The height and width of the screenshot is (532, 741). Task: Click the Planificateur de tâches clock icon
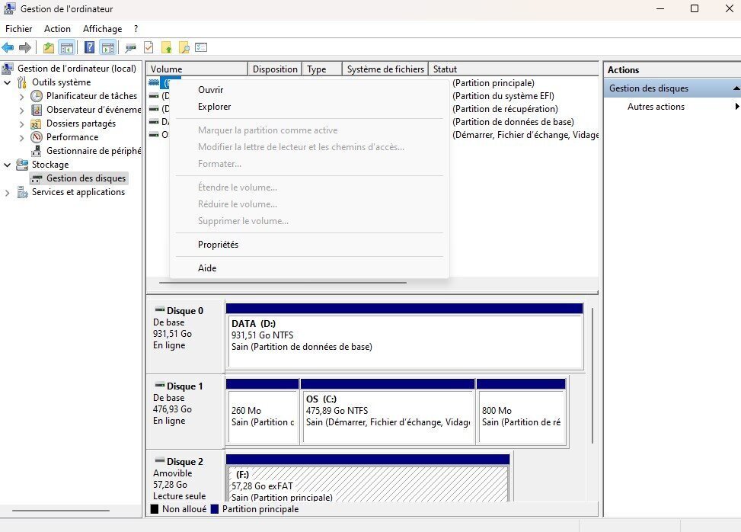37,96
